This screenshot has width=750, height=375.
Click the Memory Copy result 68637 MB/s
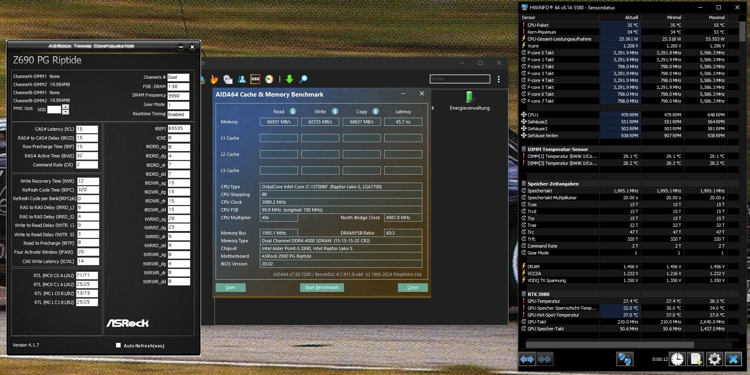[x=361, y=122]
